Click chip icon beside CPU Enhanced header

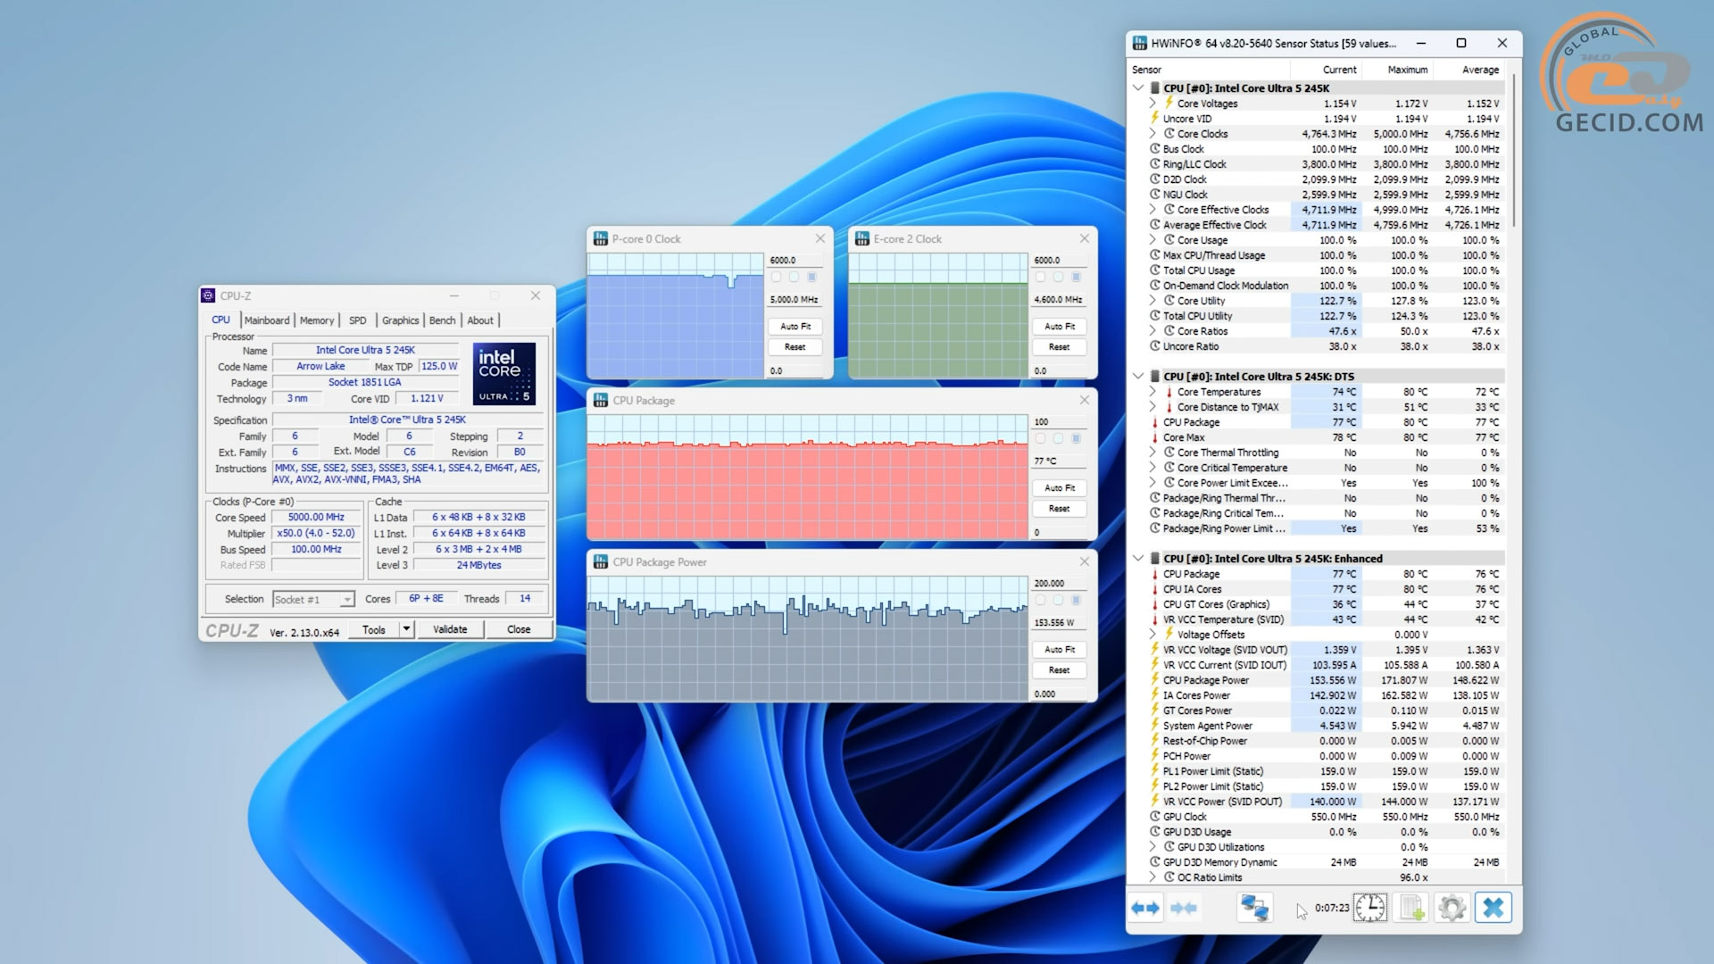[x=1154, y=559]
